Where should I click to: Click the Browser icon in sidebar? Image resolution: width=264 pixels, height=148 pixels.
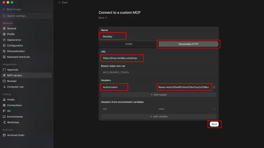(x=4, y=81)
